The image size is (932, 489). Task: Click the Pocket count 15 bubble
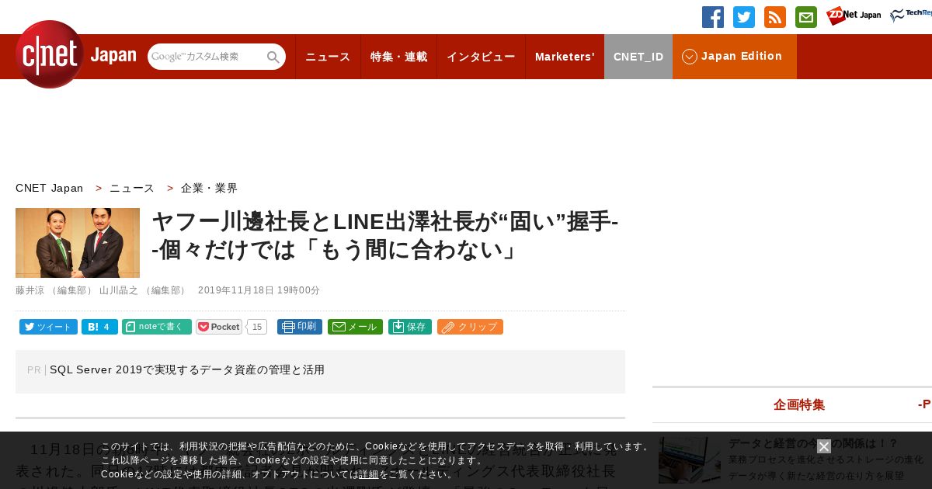click(x=257, y=327)
